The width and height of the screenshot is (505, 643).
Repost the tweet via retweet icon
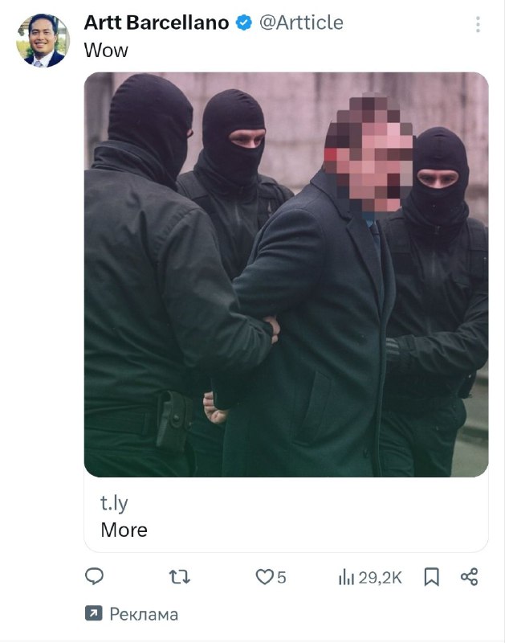click(179, 577)
